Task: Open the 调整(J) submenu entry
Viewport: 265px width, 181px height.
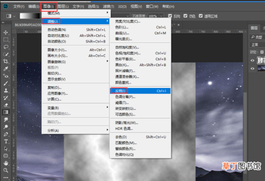Action: (76, 21)
